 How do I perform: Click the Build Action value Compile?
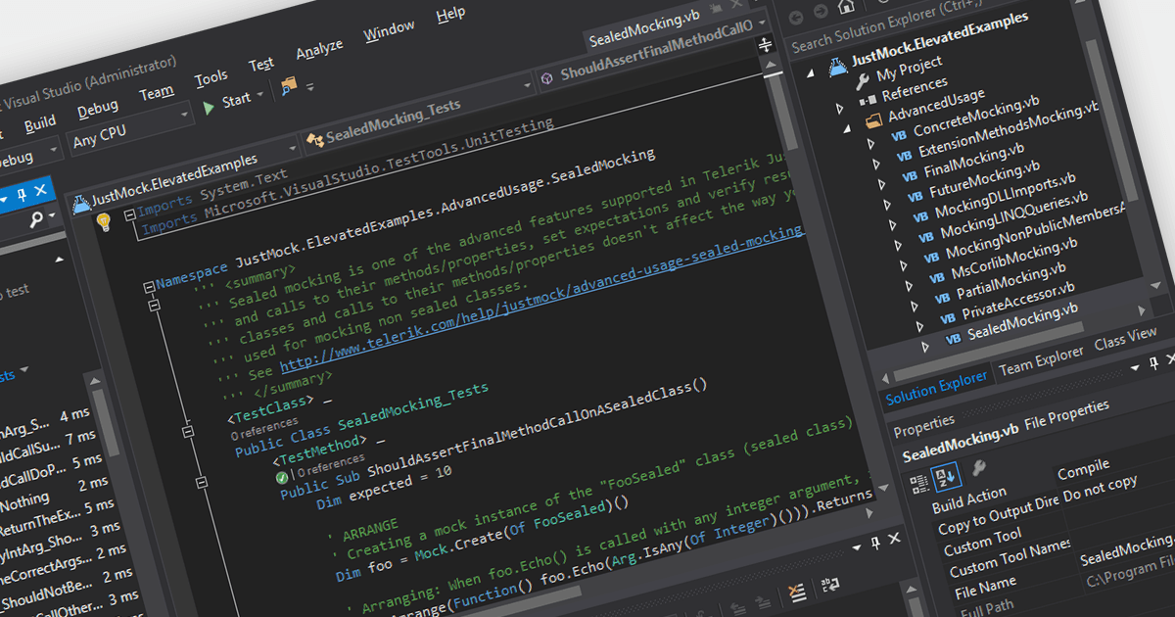click(x=1083, y=469)
